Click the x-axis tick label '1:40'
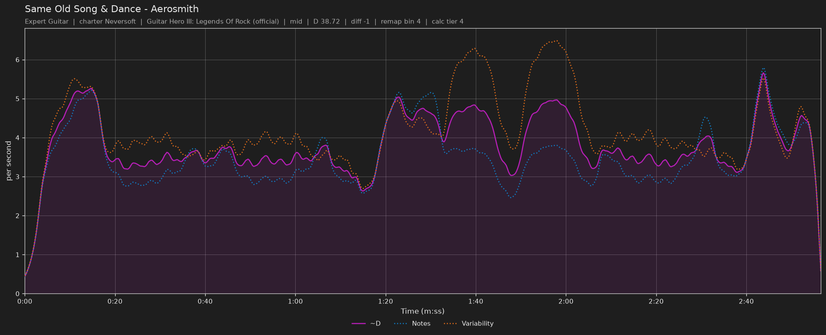826x335 pixels. 476,301
